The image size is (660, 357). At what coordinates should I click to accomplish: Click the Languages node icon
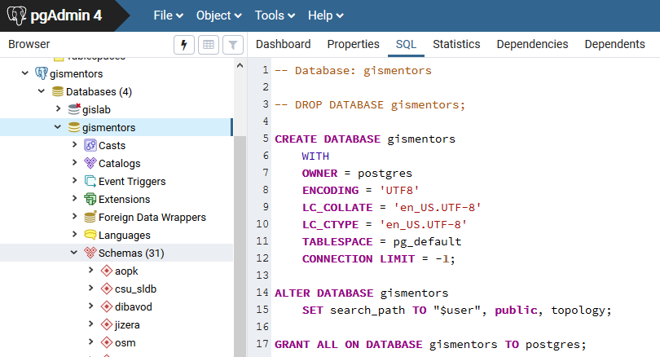pos(90,235)
